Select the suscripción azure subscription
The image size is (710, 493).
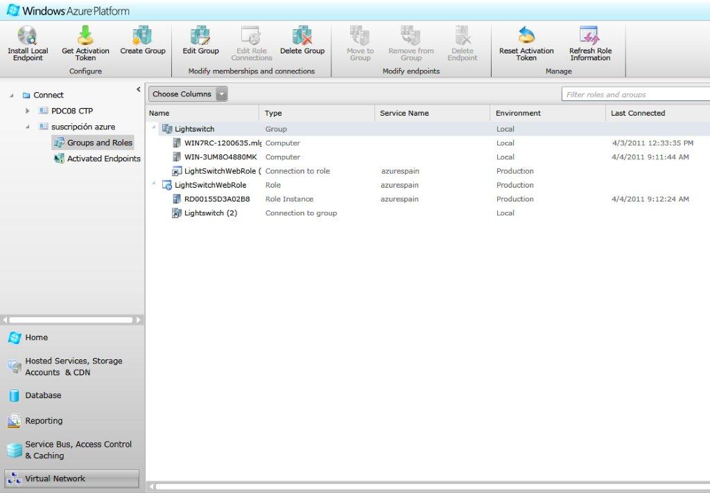83,127
